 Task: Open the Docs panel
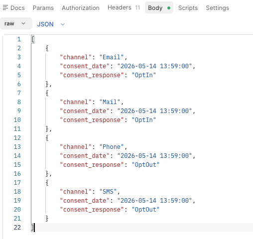click(14, 8)
